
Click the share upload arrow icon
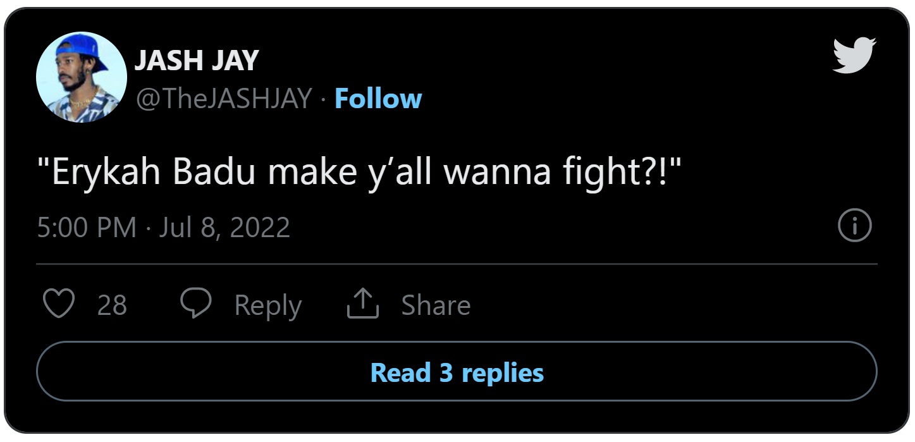363,305
